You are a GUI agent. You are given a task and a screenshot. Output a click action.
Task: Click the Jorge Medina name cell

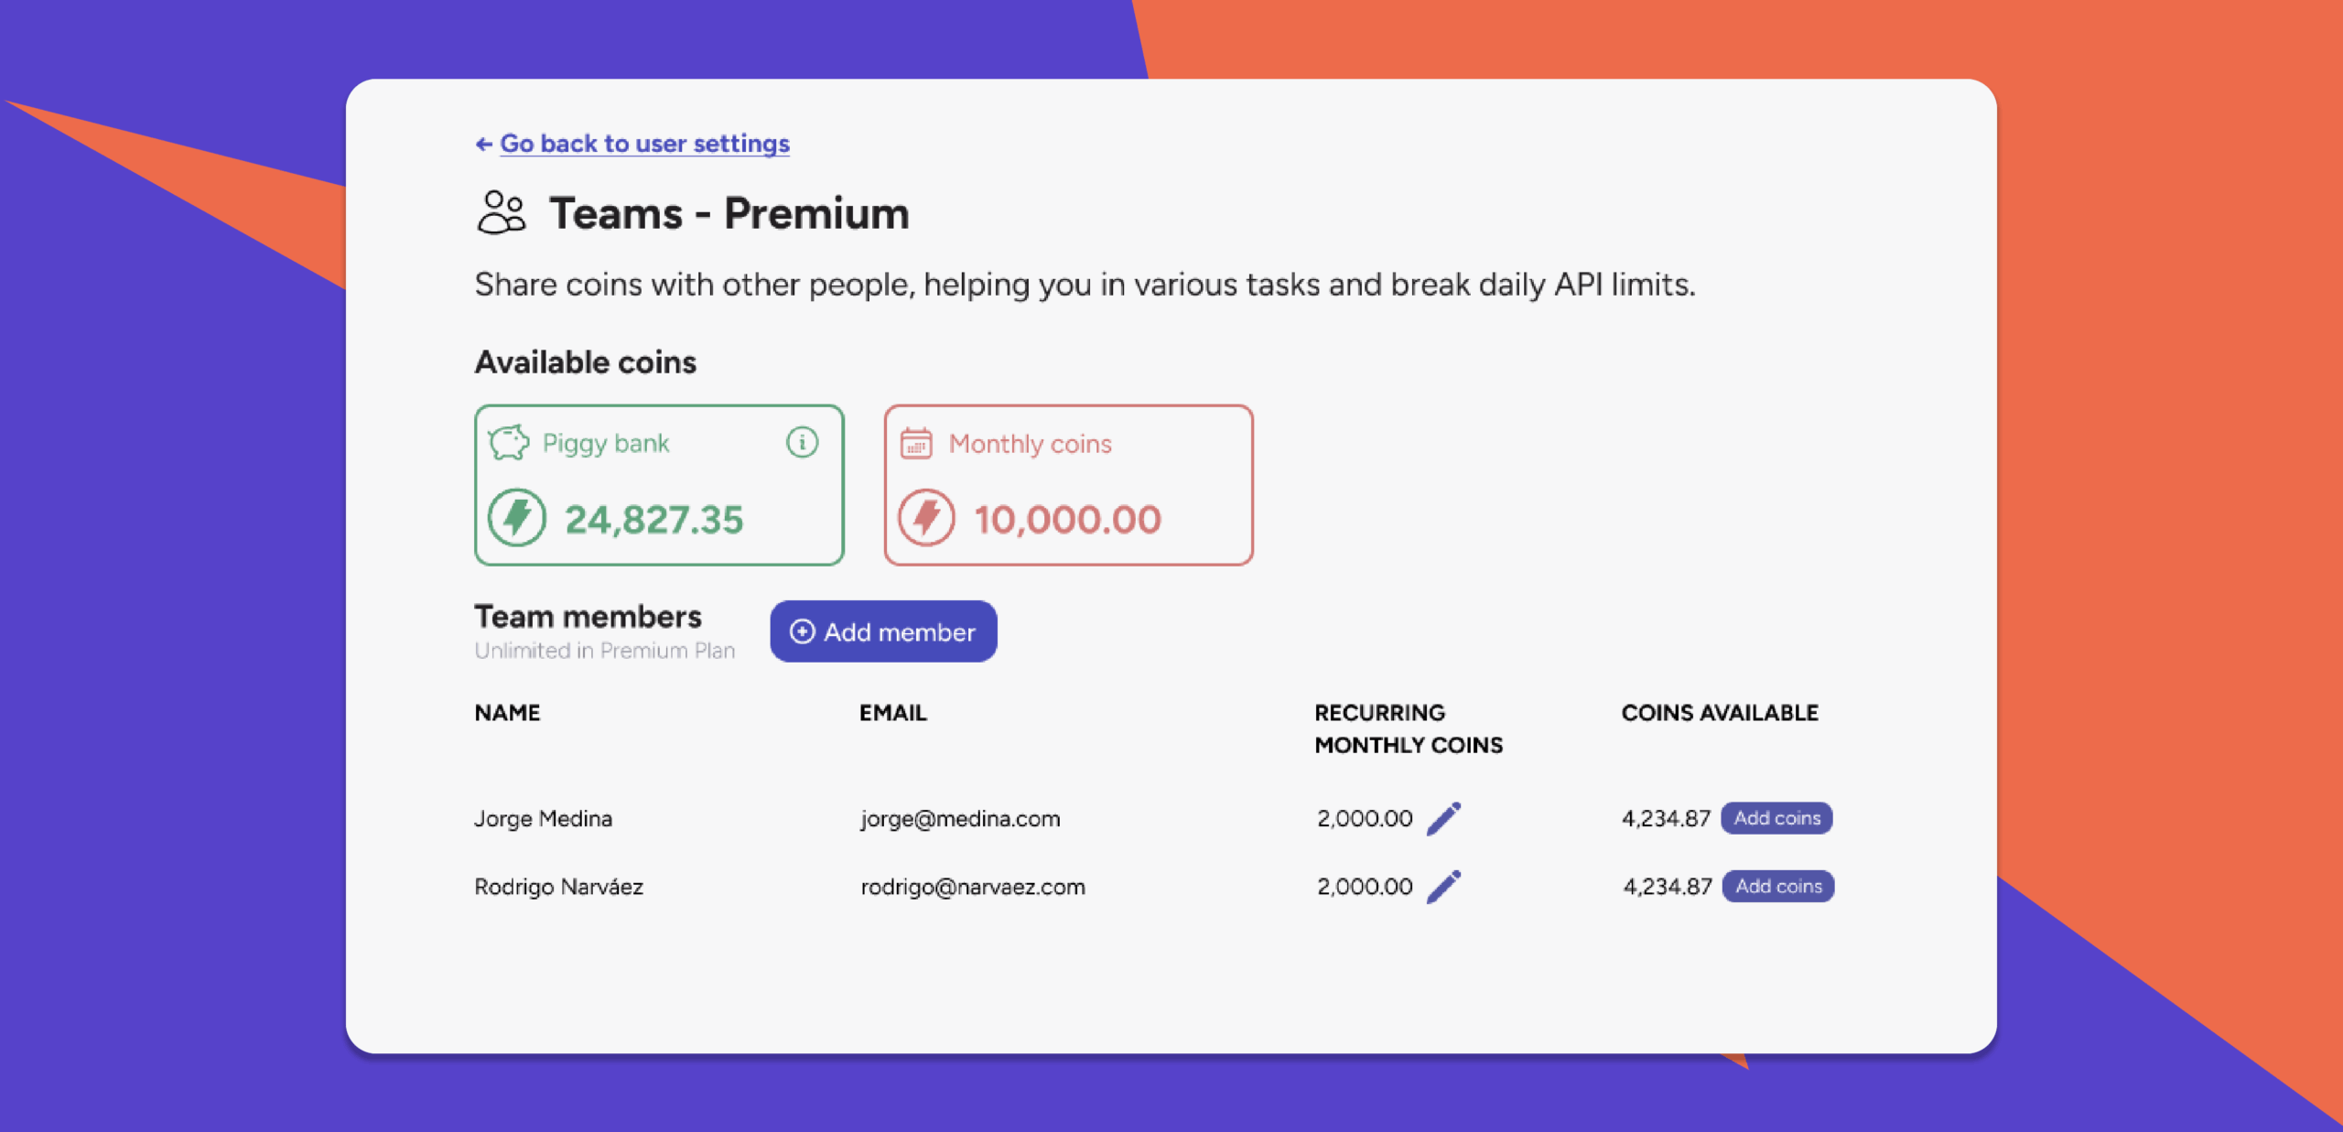[x=544, y=818]
